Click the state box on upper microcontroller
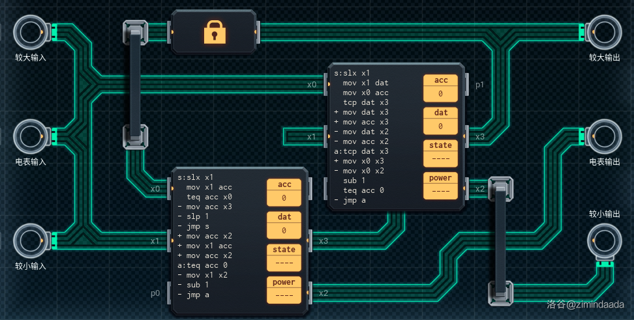This screenshot has width=634, height=320. pos(441,152)
